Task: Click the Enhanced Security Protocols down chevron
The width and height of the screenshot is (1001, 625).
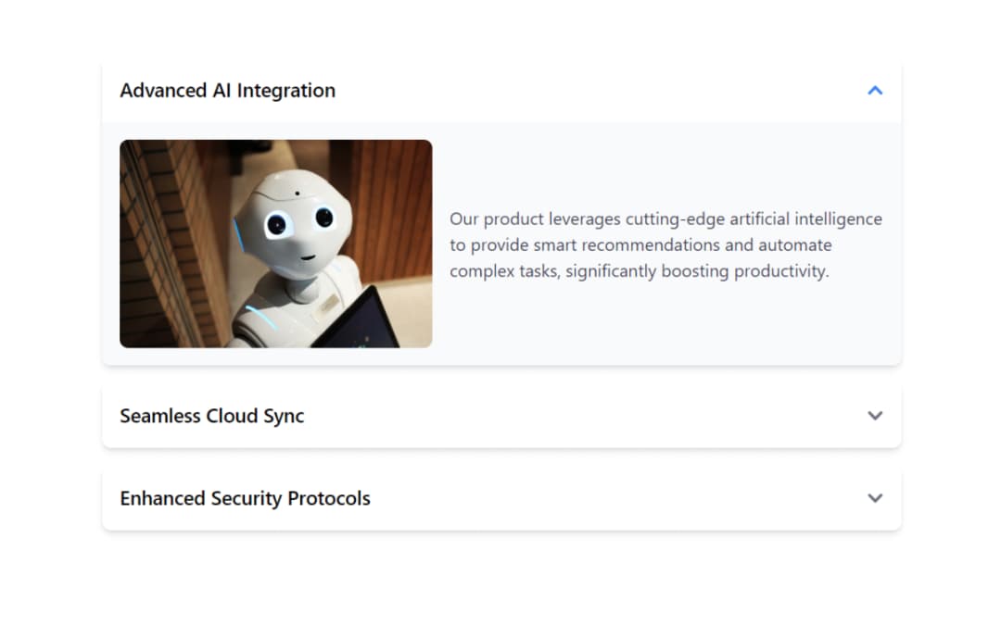Action: 874,498
